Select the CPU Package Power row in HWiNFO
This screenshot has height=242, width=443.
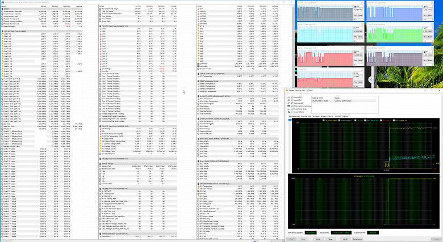pyautogui.click(x=139, y=151)
